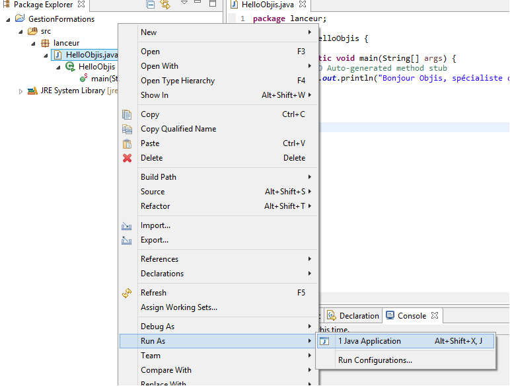The image size is (510, 390).
Task: Expand the JRE System Library node
Action: [20, 91]
